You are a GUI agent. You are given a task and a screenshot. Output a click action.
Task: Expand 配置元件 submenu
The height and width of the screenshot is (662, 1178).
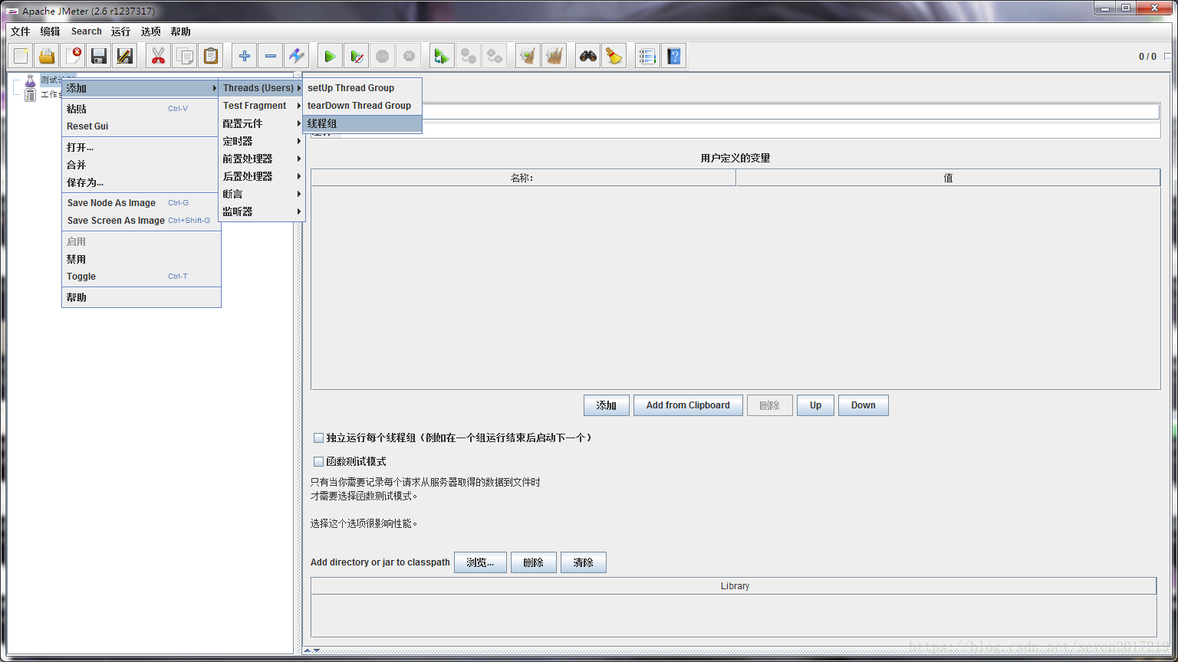pos(262,123)
